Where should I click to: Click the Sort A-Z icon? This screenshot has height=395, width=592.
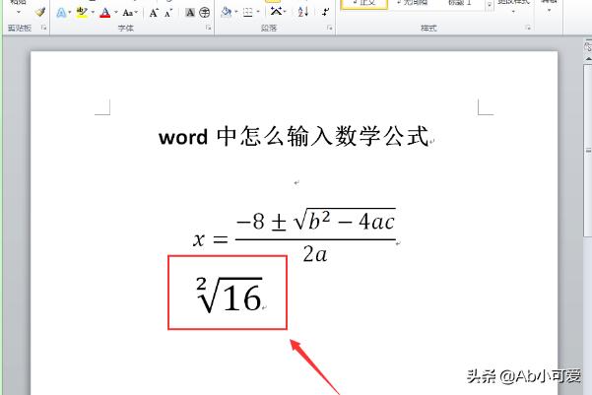pyautogui.click(x=302, y=12)
